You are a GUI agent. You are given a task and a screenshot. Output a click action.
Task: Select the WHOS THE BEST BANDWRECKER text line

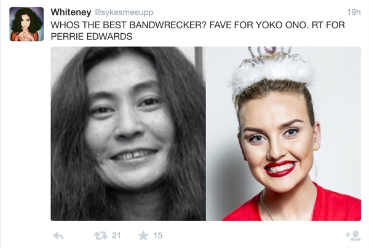[197, 25]
